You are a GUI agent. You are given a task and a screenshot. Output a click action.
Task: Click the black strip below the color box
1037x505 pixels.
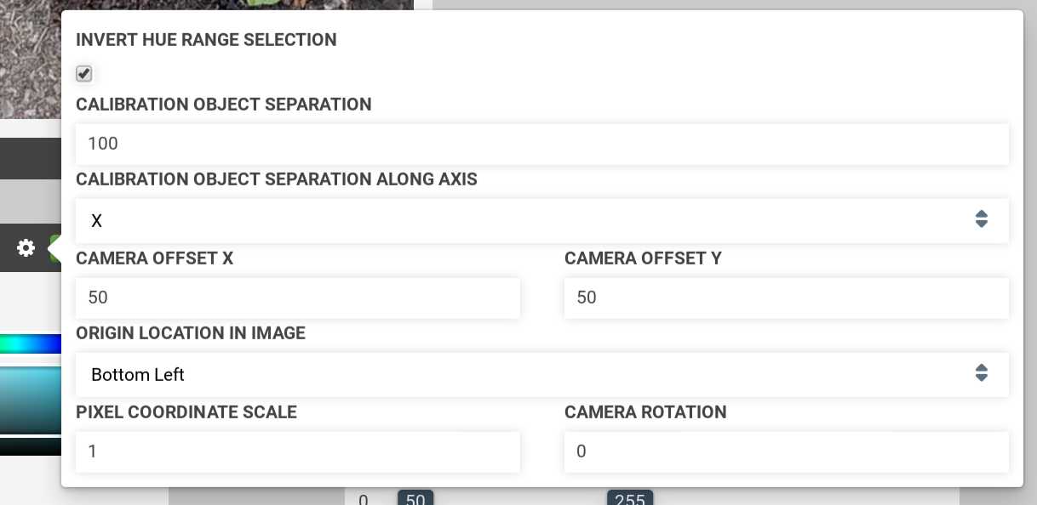tap(31, 446)
